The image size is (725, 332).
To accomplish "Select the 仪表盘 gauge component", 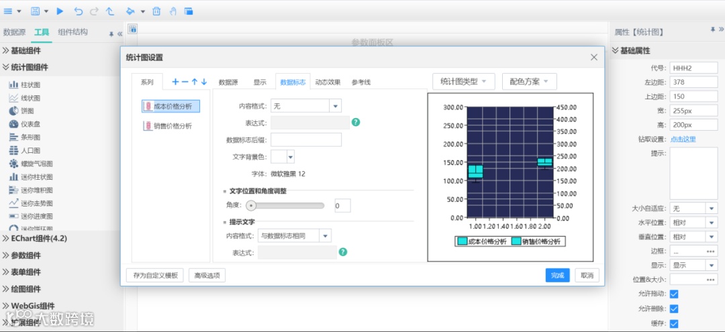I will [x=25, y=124].
